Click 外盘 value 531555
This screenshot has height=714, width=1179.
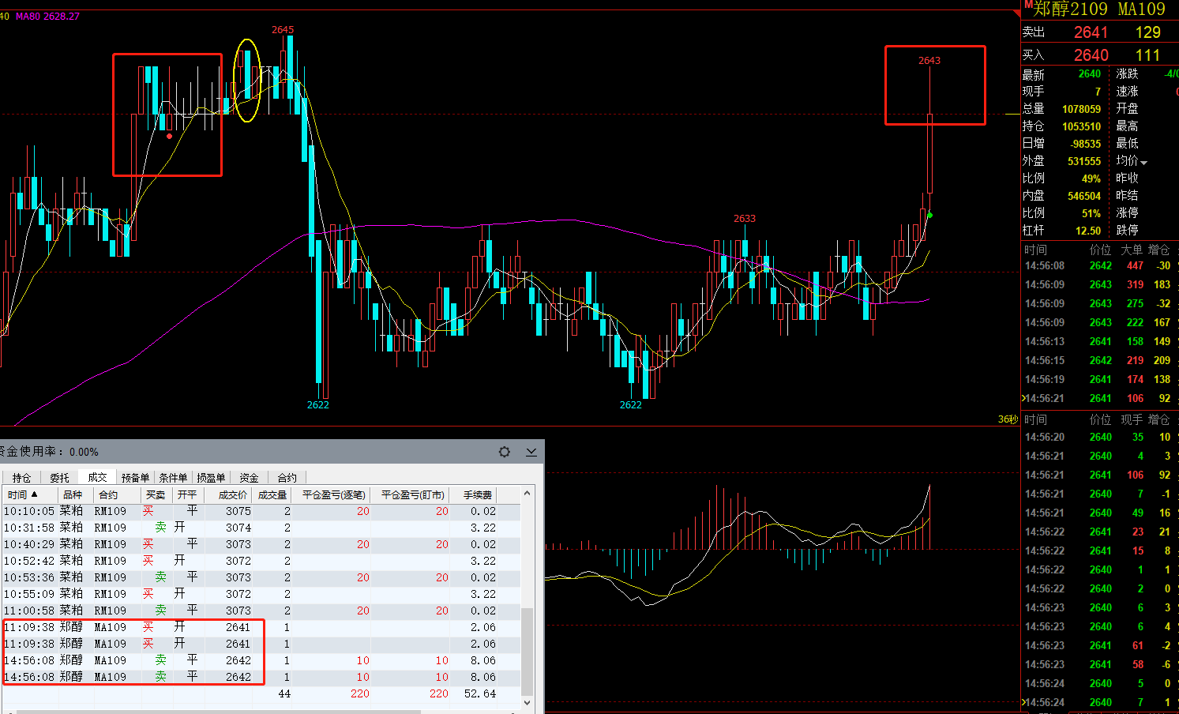(x=1084, y=161)
